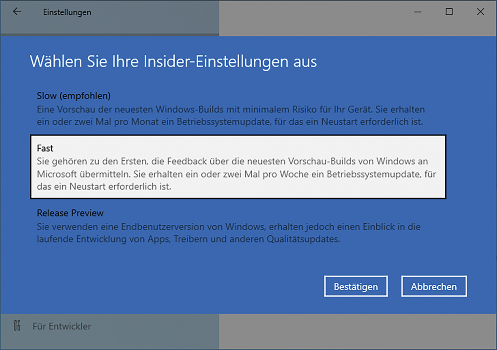Click empty blue space left of Bestätigen
This screenshot has height=350, width=497.
[205, 287]
